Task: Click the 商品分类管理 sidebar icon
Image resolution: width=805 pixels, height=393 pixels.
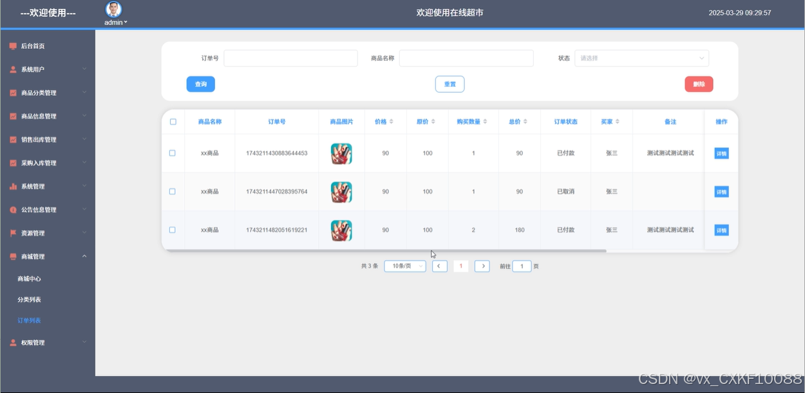Action: click(x=13, y=93)
